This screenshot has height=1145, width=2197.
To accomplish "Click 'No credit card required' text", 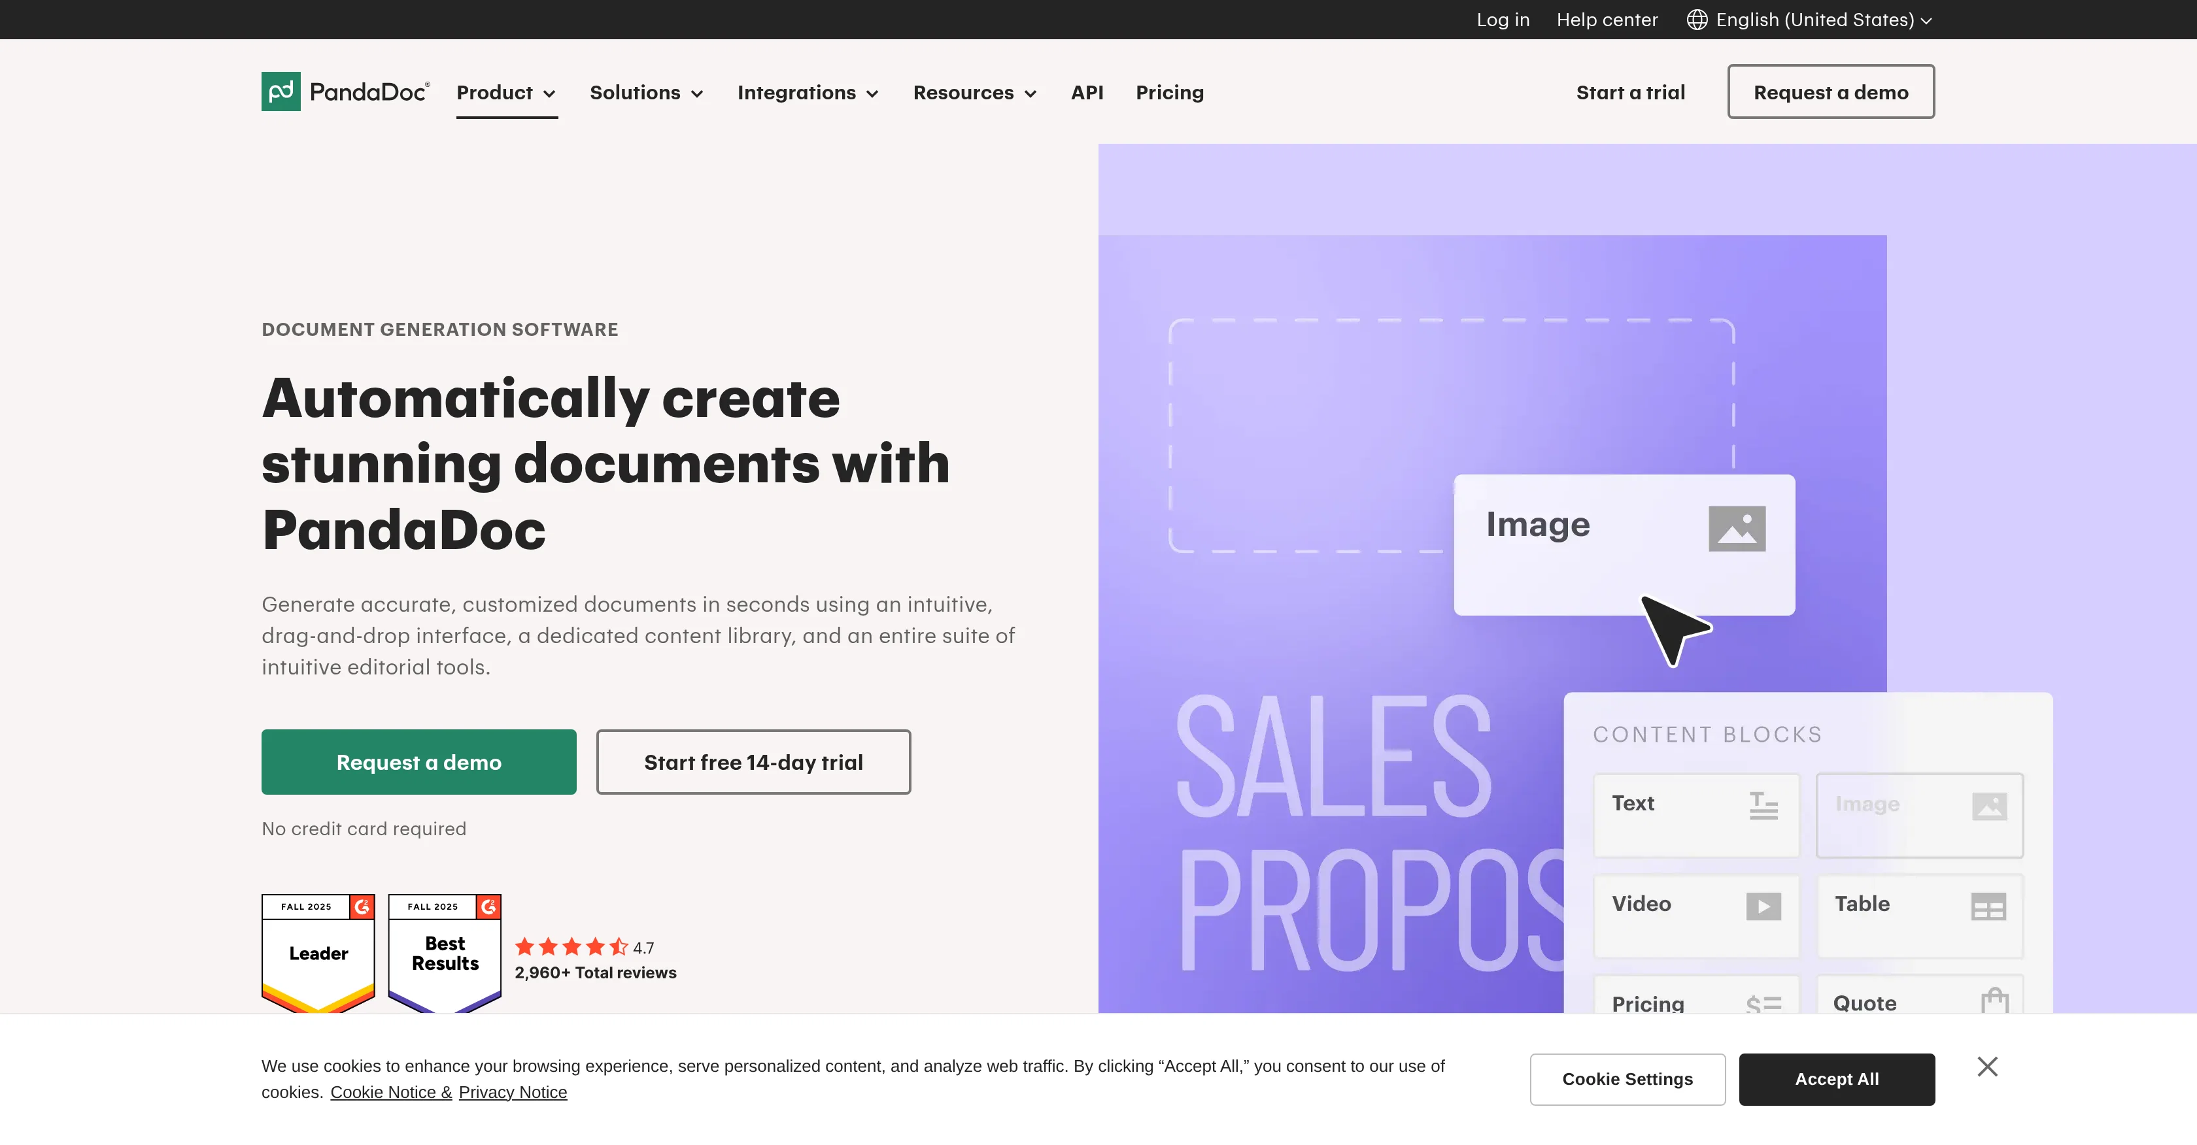I will (364, 828).
